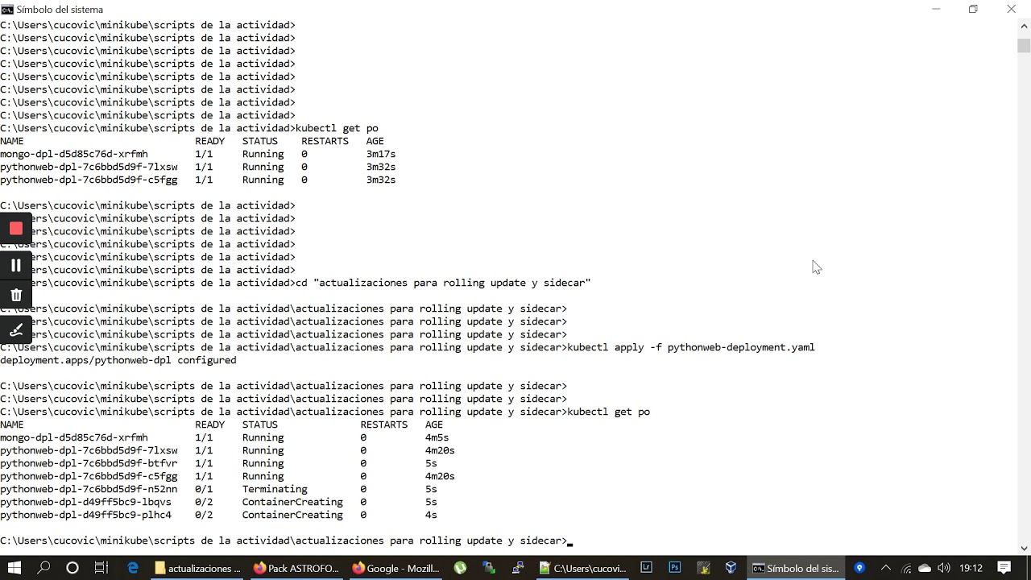Open the network computers taskbar icon
1031x580 pixels.
click(489, 568)
